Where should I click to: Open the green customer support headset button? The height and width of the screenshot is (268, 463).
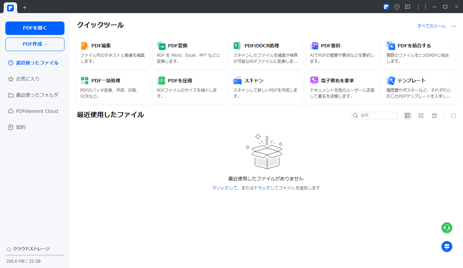point(447,228)
